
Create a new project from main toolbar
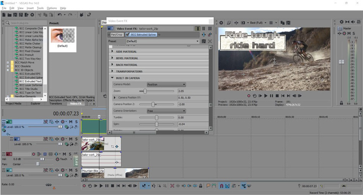coord(4,15)
